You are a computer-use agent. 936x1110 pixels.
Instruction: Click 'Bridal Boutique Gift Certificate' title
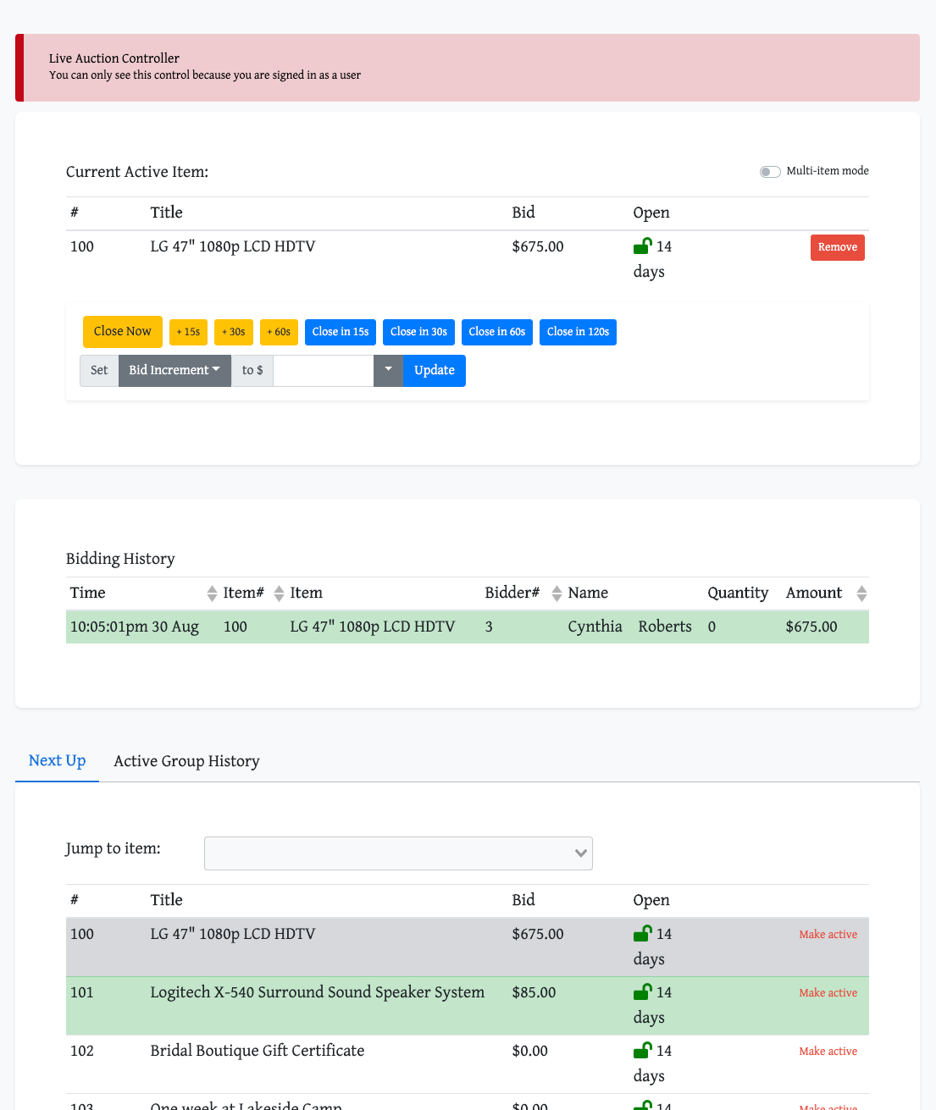coord(258,1051)
